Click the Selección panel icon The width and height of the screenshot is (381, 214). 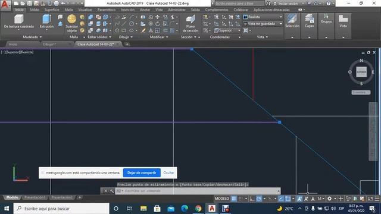point(292,18)
